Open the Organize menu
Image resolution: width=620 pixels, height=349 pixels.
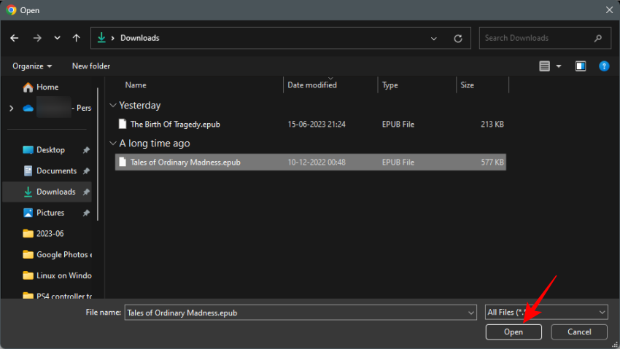click(32, 66)
